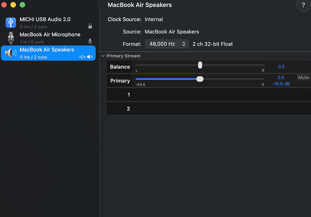311x217 pixels.
Task: Click the Source MacBook Air Speakers value
Action: tap(172, 32)
